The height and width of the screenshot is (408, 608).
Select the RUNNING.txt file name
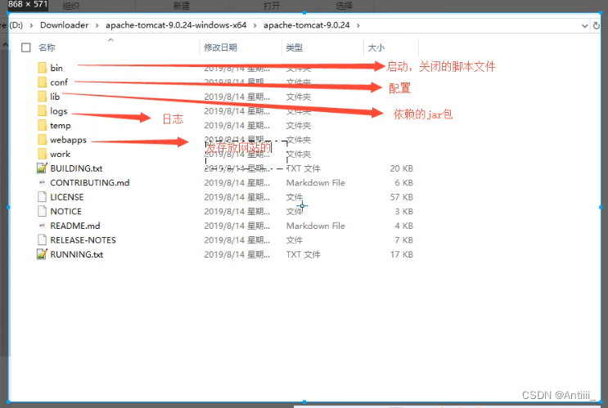point(77,254)
